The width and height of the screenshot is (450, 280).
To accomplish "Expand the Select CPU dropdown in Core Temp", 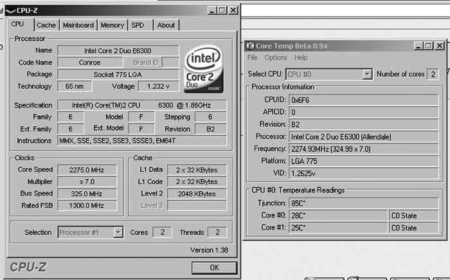I will 367,75.
